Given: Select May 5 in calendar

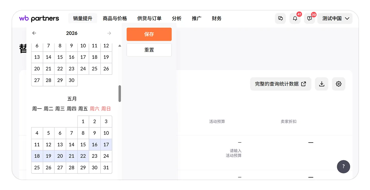Looking at the screenshot, I should (x=48, y=133).
